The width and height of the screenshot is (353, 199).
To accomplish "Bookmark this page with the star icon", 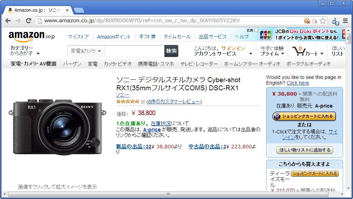I will tap(323, 21).
